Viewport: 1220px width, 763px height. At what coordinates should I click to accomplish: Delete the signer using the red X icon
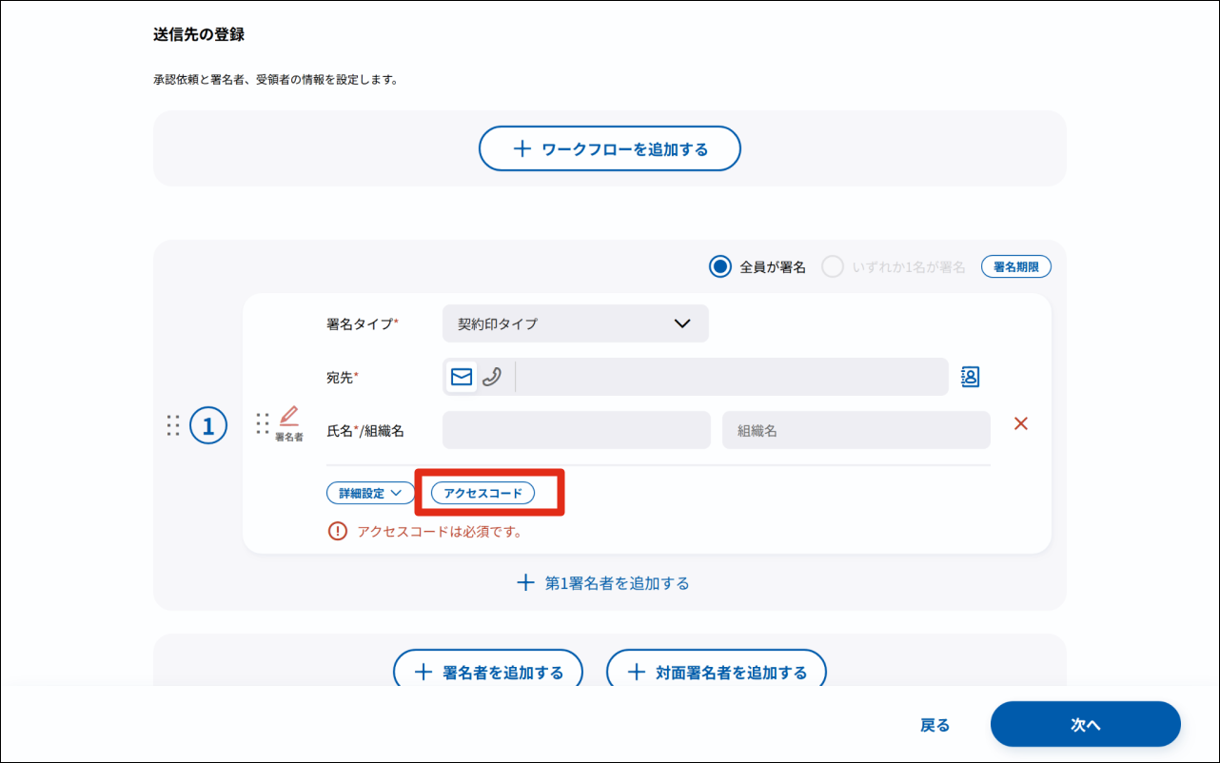pos(1021,423)
